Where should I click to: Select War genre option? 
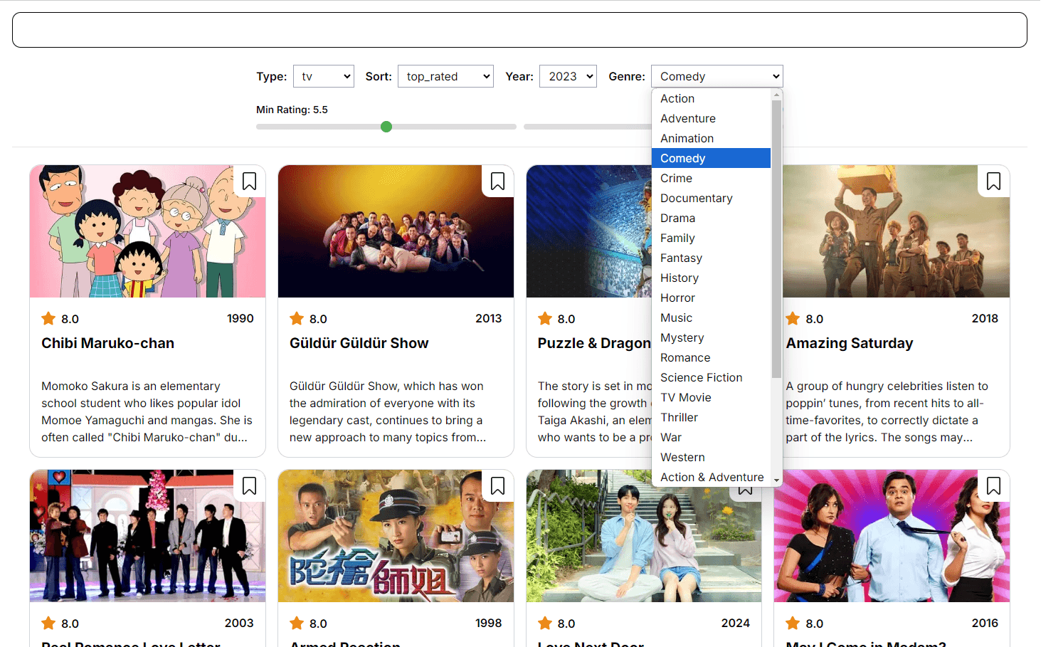tap(711, 437)
